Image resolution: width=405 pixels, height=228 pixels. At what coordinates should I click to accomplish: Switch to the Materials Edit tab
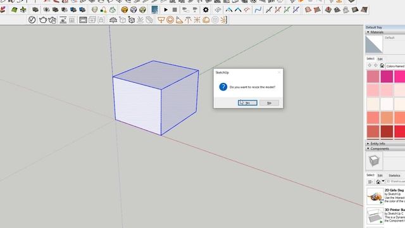[x=380, y=59]
